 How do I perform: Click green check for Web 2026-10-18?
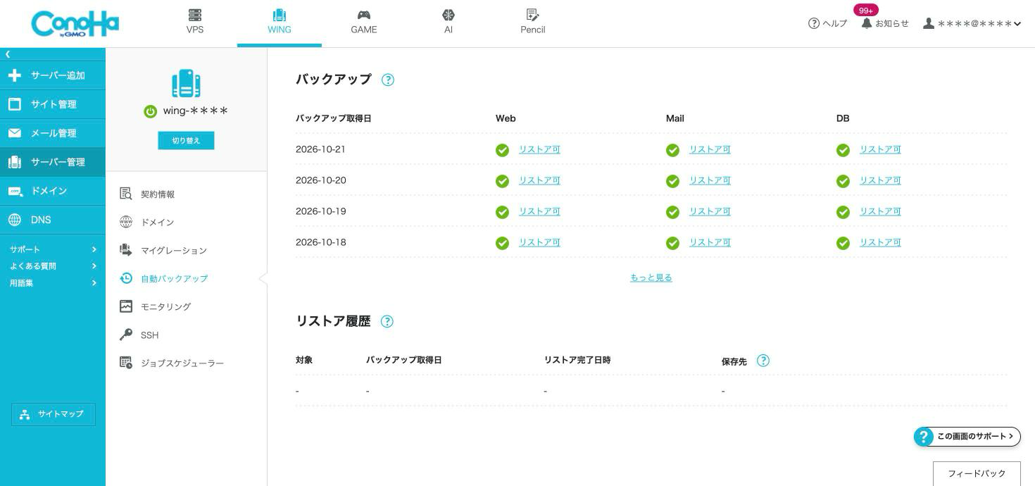(502, 243)
